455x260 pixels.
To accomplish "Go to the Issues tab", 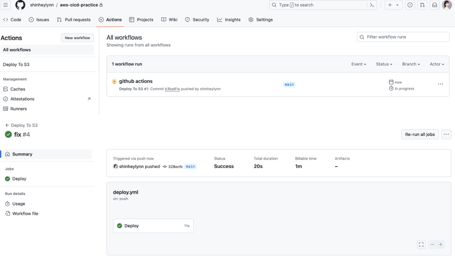I will click(x=39, y=20).
